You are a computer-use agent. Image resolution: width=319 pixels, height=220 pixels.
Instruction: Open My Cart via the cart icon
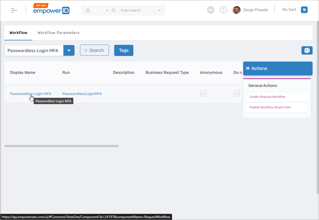[304, 9]
